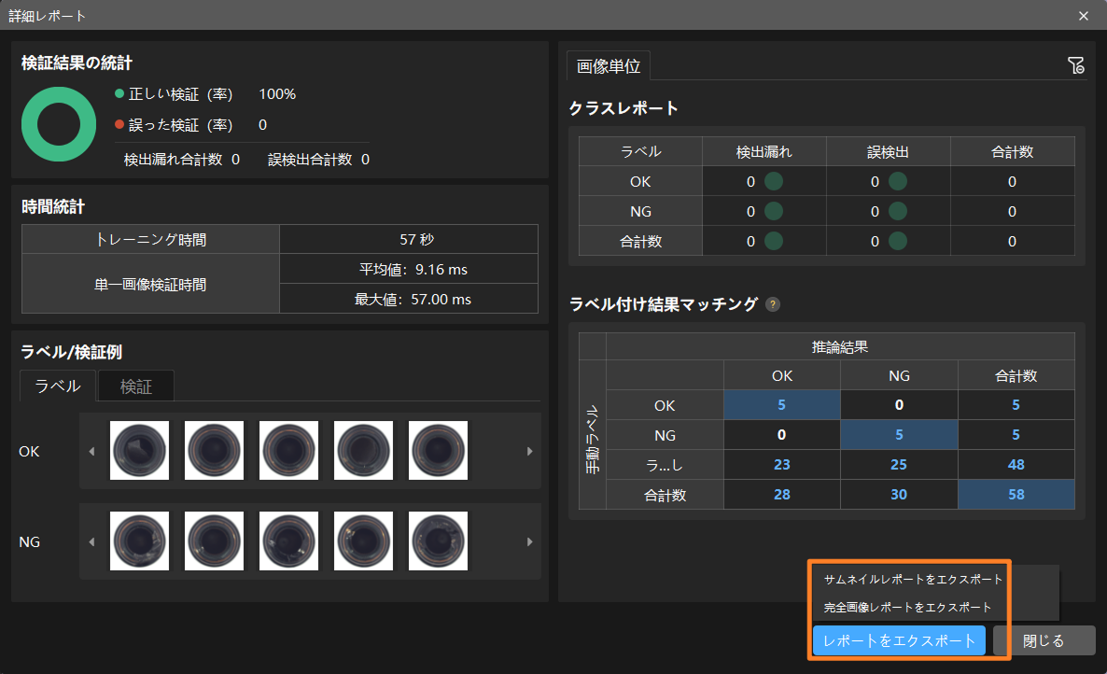
Task: Select matching cell OK row, OK column
Action: [x=781, y=405]
